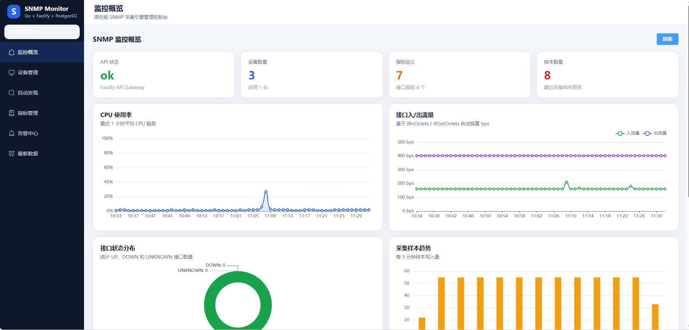Viewport: 689px width, 330px height.
Task: Click the red sample count 8
Action: (x=547, y=75)
